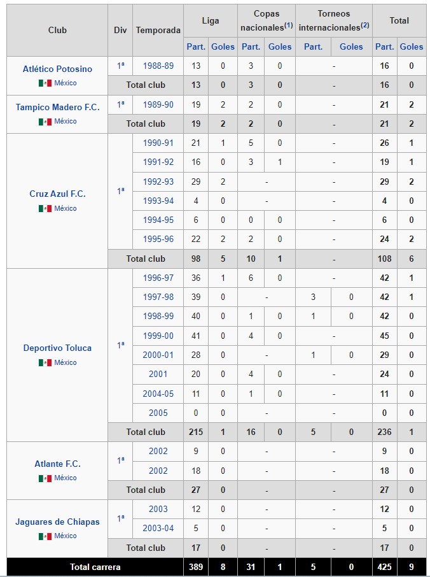Viewport: 430px width, 577px height.
Task: Go to the Atlante F.C. link
Action: (57, 464)
